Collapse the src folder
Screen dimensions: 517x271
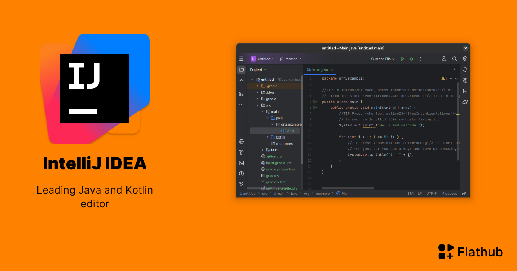point(258,105)
